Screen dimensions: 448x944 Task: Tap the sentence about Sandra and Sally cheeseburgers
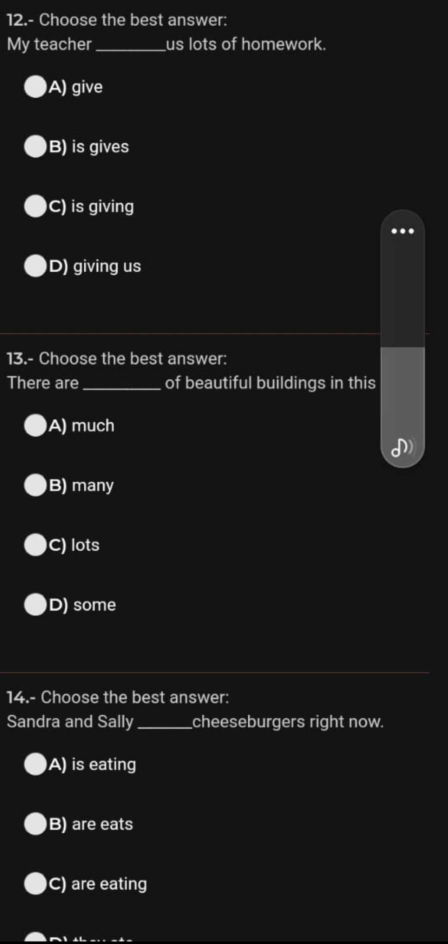tap(195, 722)
